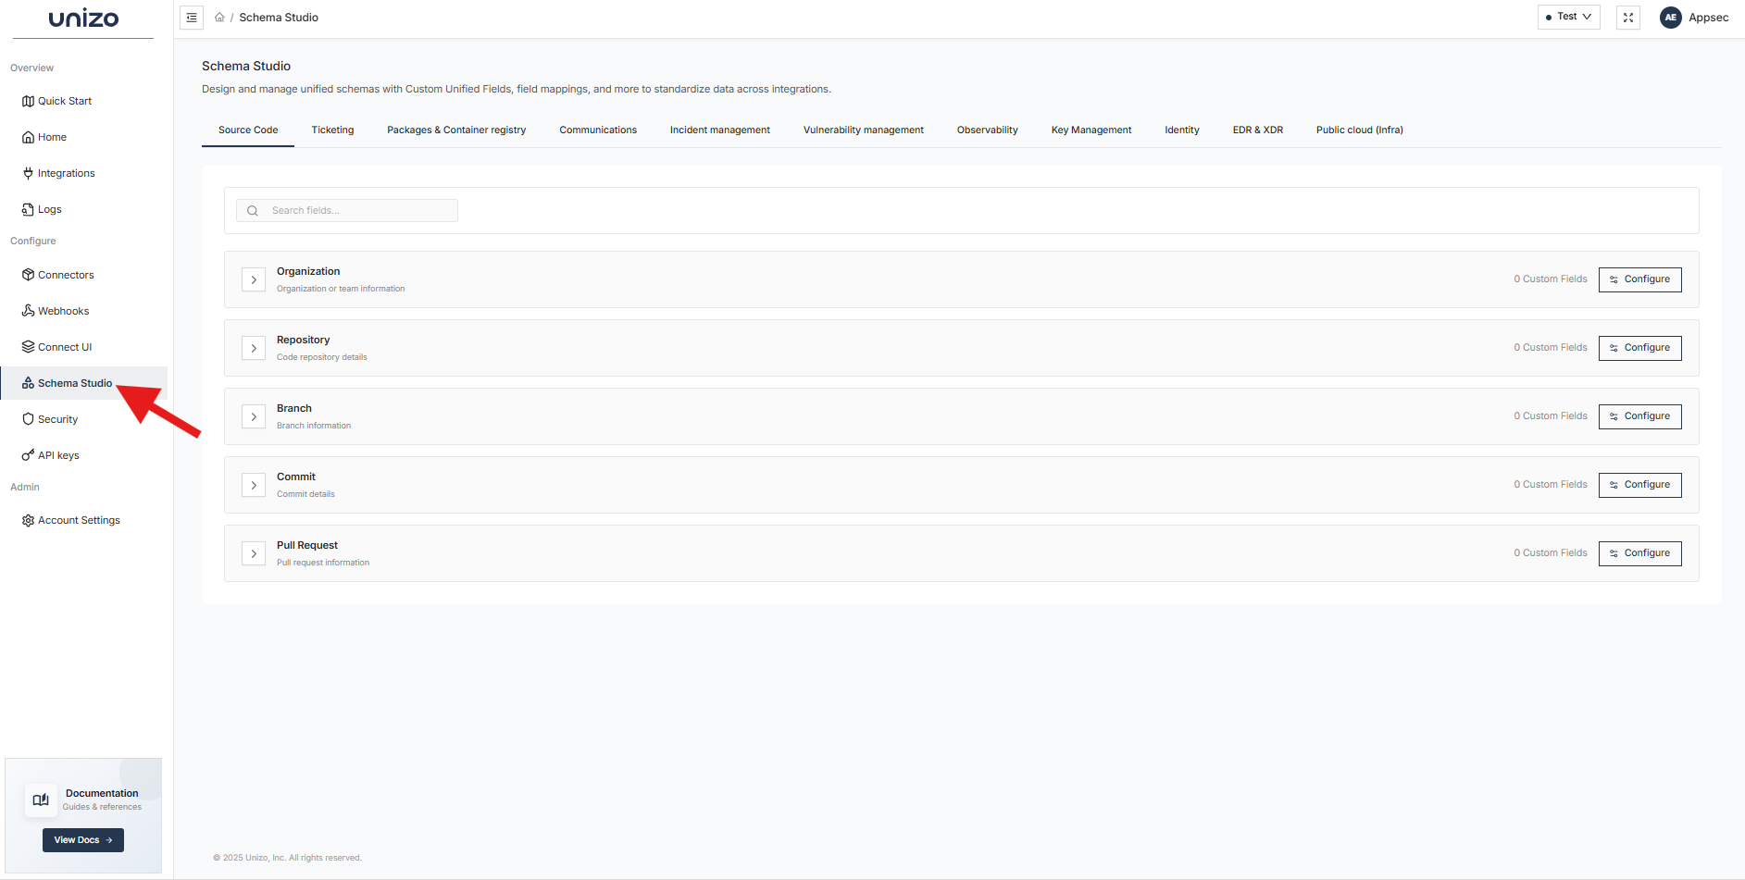Switch to the Ticketing tab
The height and width of the screenshot is (880, 1745).
click(x=332, y=130)
